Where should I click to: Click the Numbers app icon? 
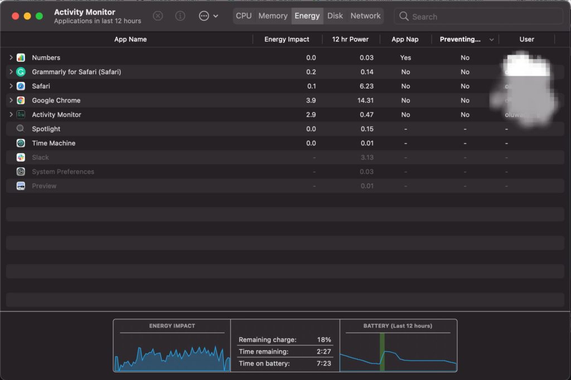(x=21, y=57)
